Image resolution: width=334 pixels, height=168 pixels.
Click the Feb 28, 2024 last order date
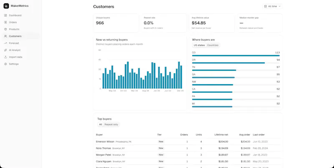click(260, 148)
